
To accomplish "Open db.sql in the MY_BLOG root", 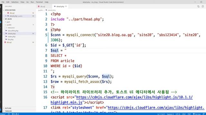I will [x=9, y=42].
